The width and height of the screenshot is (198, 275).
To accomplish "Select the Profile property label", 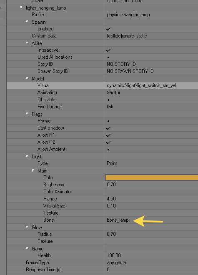I will [x=38, y=15].
